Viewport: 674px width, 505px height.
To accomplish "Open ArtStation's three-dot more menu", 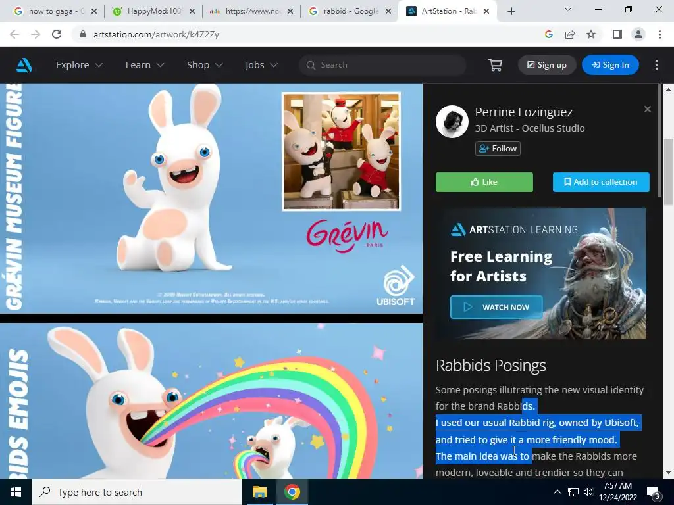I will point(656,65).
